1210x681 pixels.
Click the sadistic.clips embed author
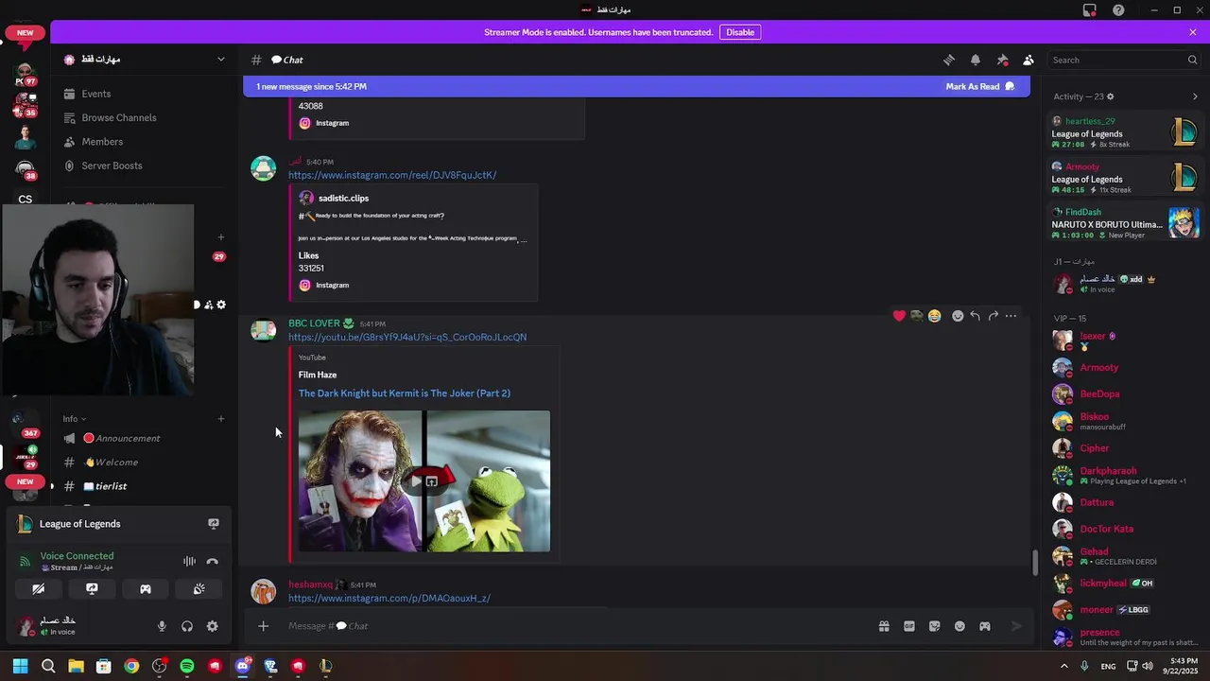coord(344,198)
